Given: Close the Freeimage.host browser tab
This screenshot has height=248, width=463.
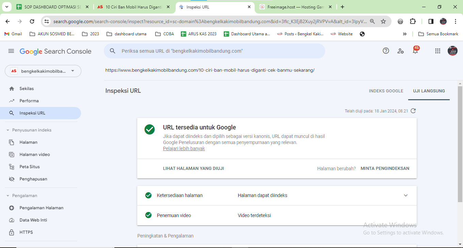Looking at the screenshot, I should [330, 7].
